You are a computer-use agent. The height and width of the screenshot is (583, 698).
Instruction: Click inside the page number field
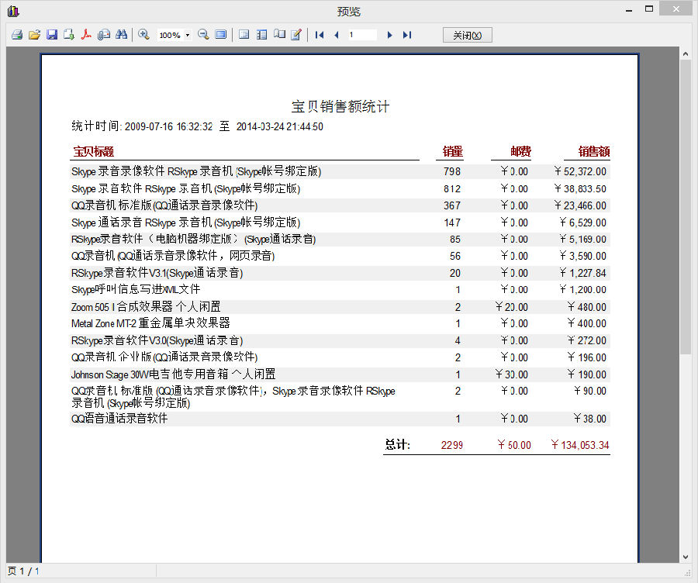[x=362, y=34]
